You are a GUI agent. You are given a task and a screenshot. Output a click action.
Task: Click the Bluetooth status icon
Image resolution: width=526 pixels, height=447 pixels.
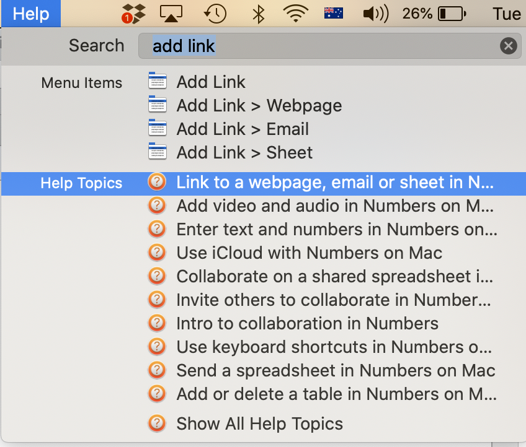pyautogui.click(x=259, y=13)
